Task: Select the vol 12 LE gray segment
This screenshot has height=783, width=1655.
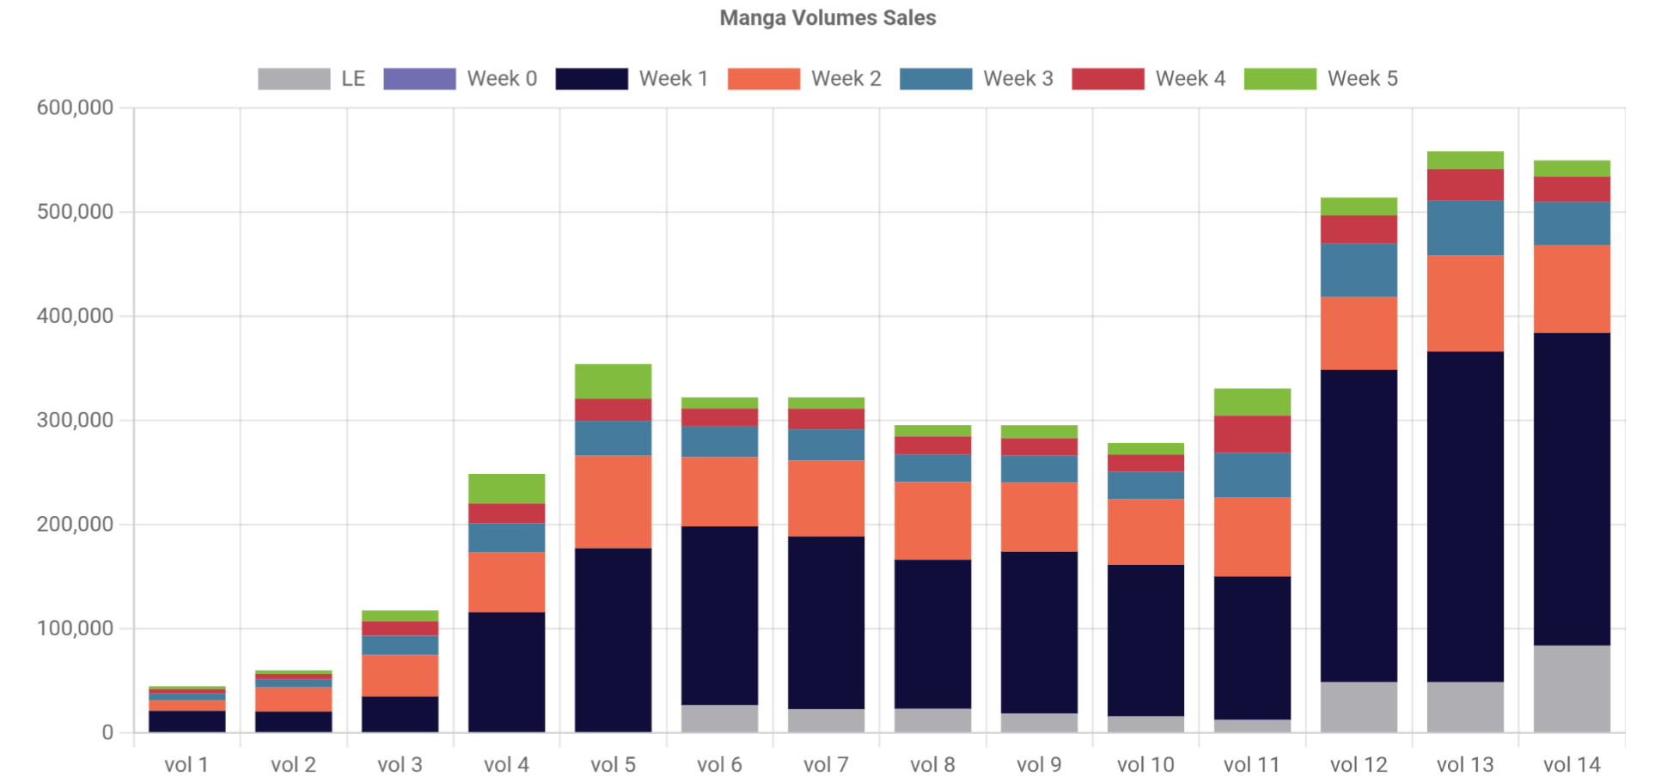Action: [1359, 707]
